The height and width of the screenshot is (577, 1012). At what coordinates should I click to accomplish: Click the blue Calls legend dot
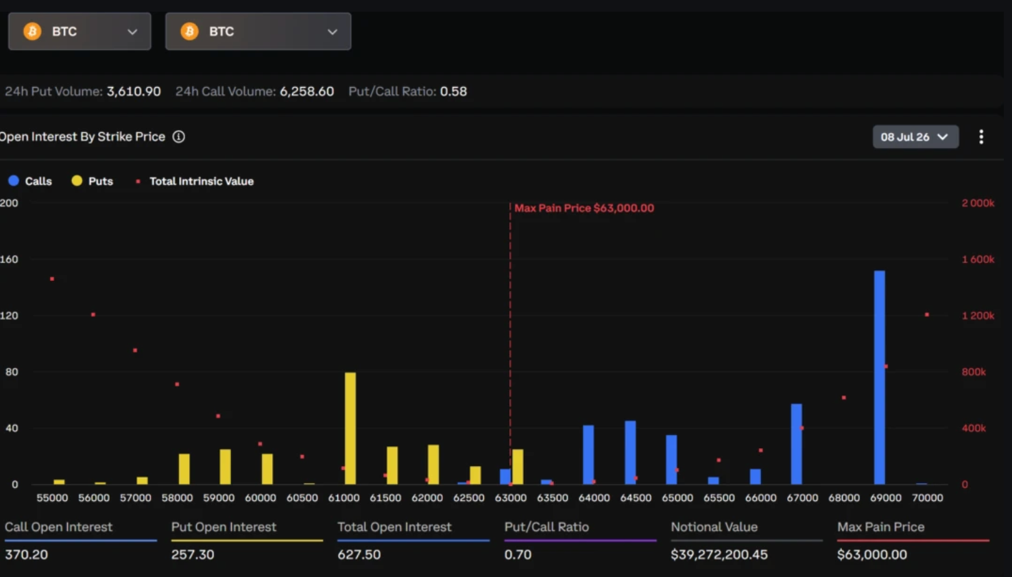click(x=14, y=181)
